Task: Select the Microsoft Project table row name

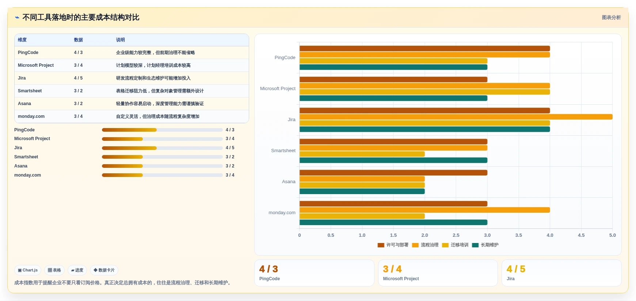Action: coord(36,65)
